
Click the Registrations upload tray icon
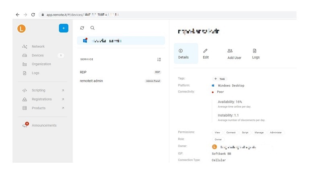point(25,99)
